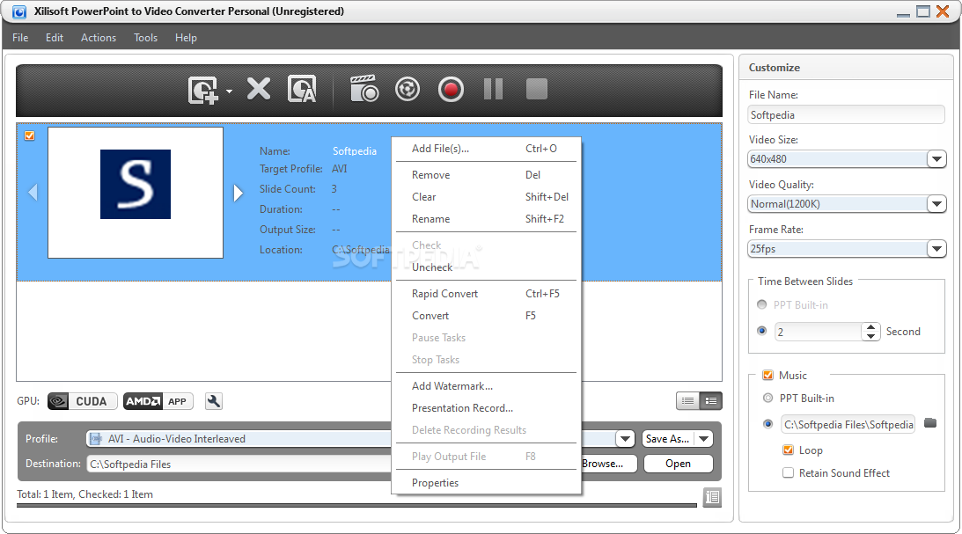Screen dimensions: 962x534
Task: Click the next slide arrow
Action: tap(238, 194)
